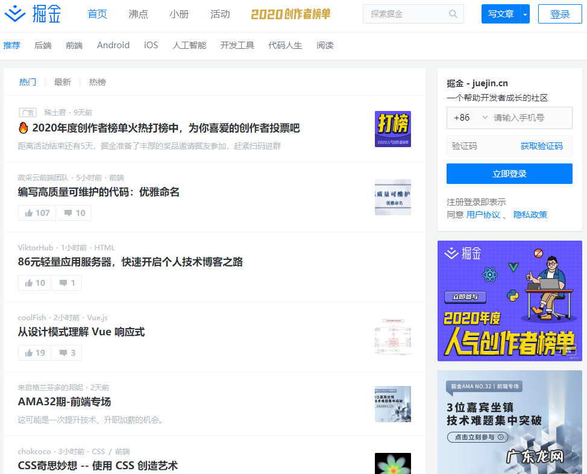
Task: Click the 立即登录 button
Action: coord(509,174)
